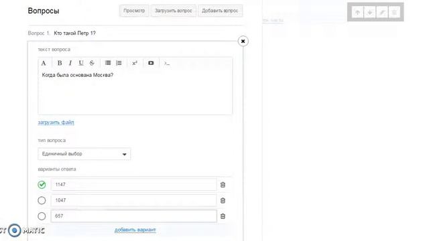The width and height of the screenshot is (429, 241).
Task: Click the Просмотр button
Action: (x=134, y=11)
